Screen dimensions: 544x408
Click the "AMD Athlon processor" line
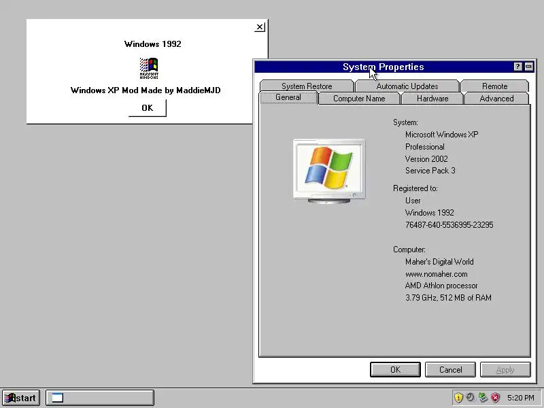[x=441, y=286]
